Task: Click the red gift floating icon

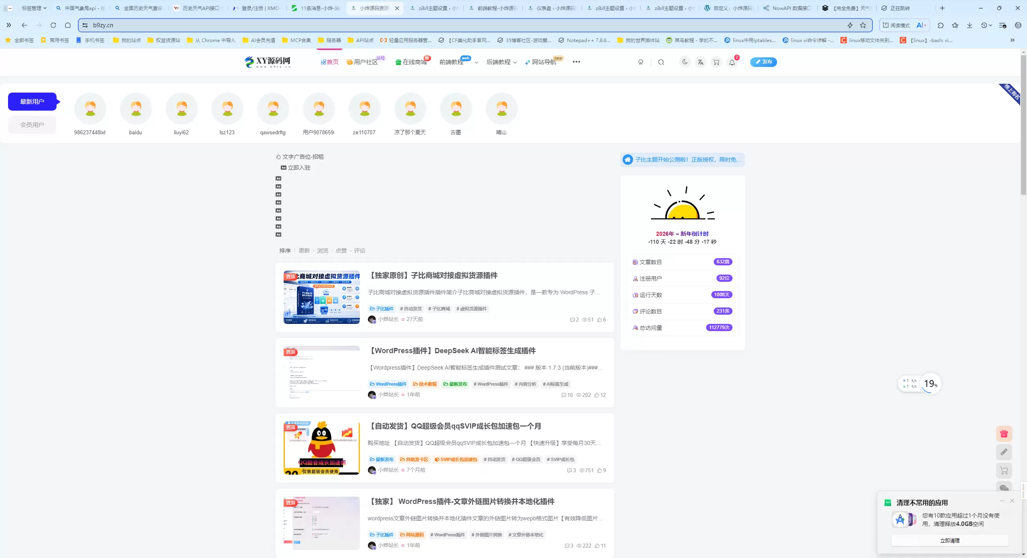Action: tap(1004, 434)
